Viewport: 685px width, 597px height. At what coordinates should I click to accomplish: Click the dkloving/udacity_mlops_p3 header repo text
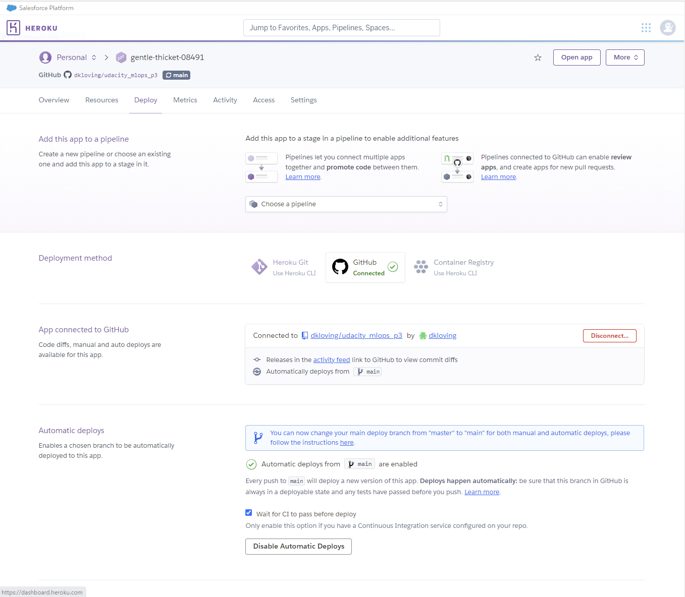116,75
